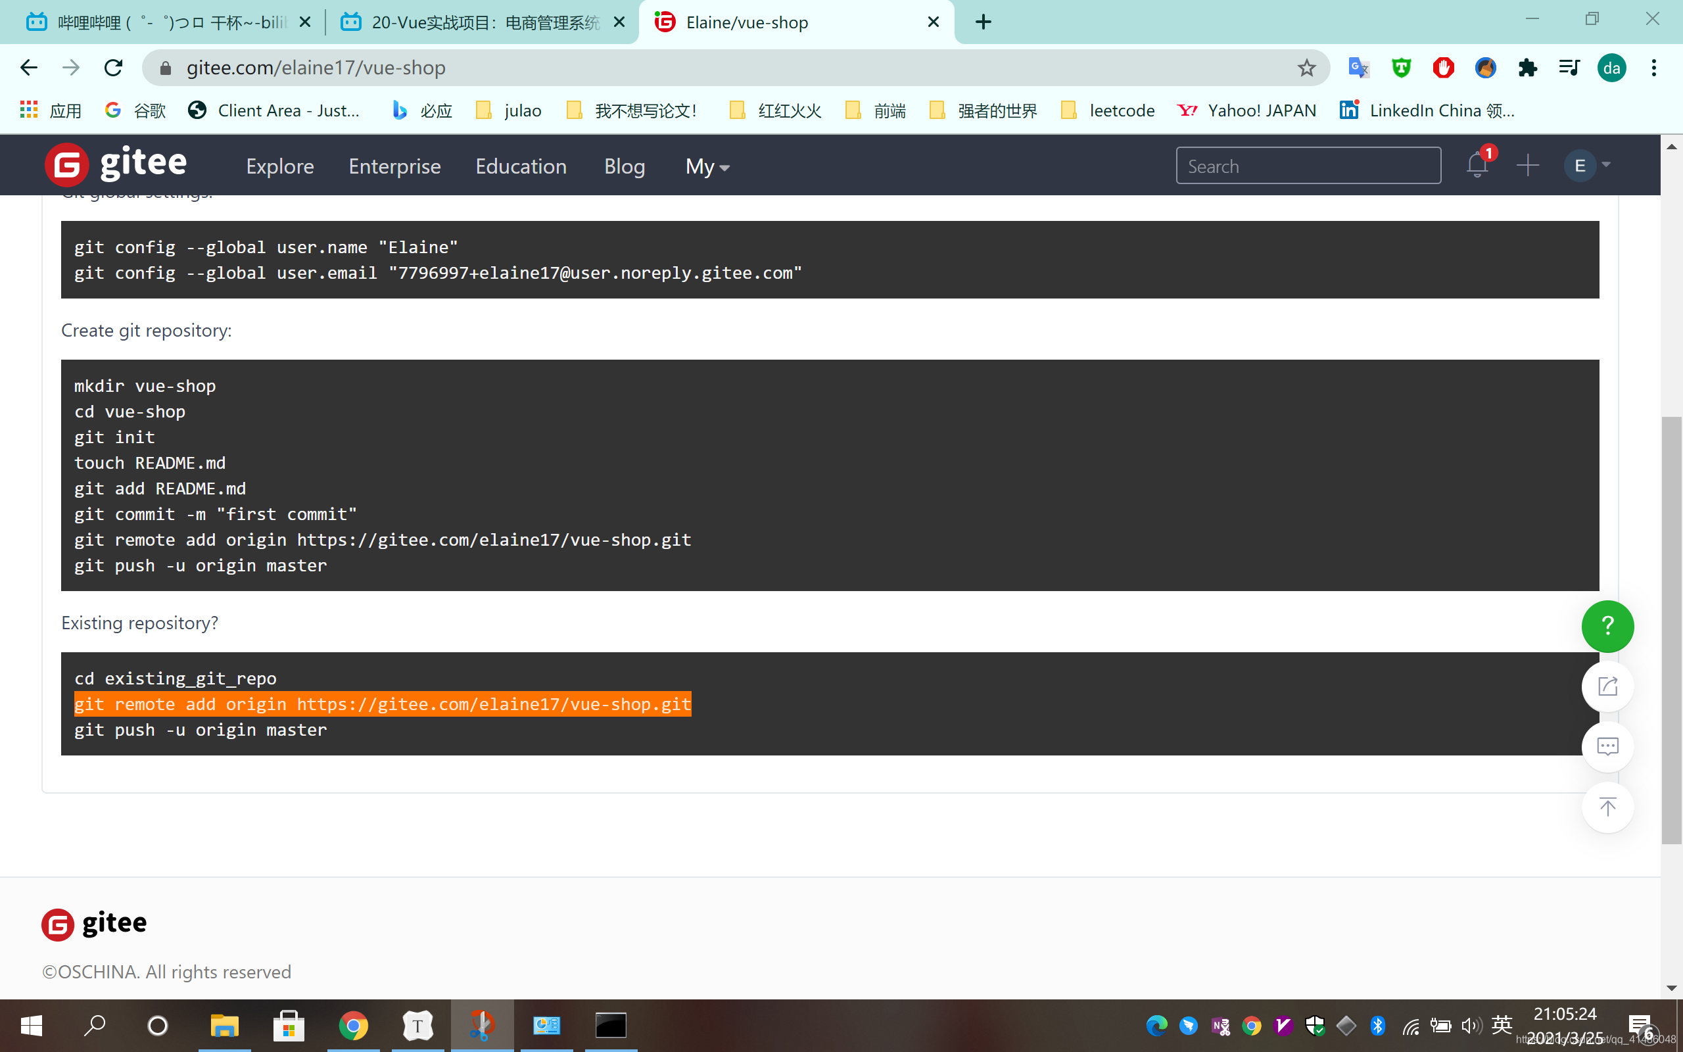Open the notifications bell icon

[x=1477, y=166]
